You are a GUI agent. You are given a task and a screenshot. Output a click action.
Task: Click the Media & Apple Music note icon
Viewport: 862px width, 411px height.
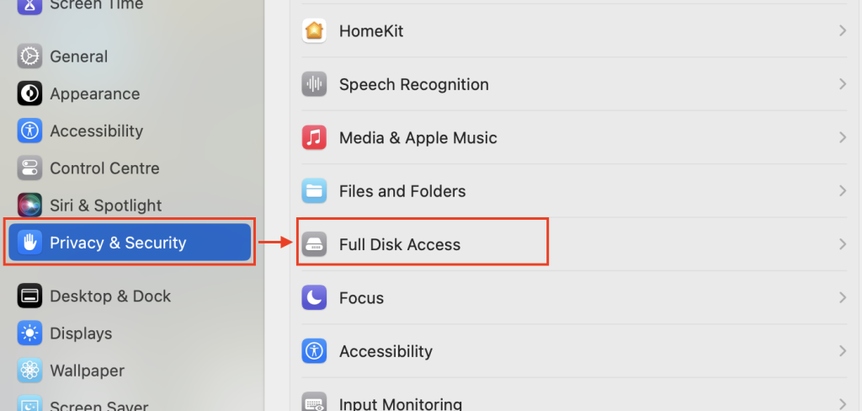(314, 137)
